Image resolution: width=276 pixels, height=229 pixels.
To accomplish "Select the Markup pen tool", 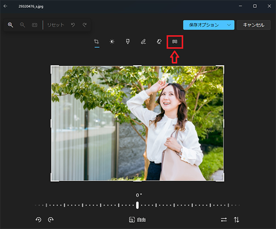I will [143, 42].
